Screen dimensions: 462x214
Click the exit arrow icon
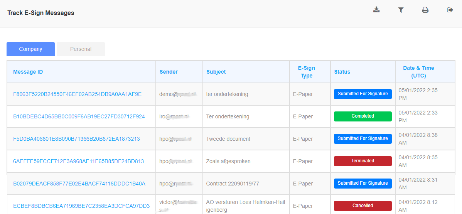[450, 10]
